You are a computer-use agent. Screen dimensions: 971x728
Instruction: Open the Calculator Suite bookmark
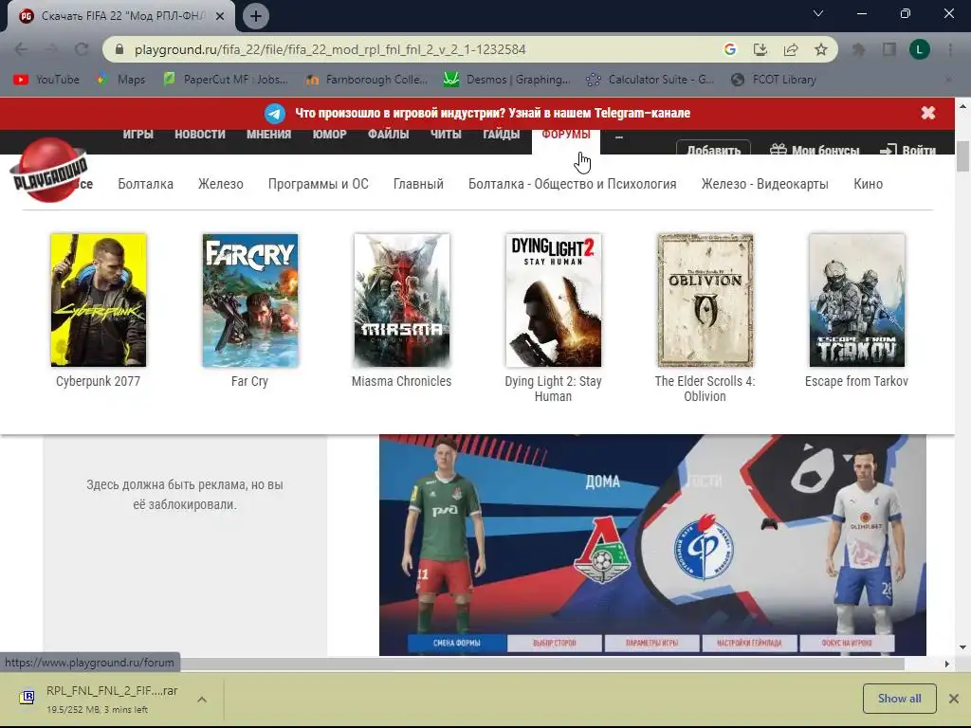click(650, 80)
